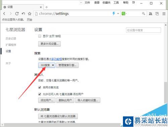168x127 pixels.
Task: Click the menu bar collapse chevron icon
Action: [81, 2]
